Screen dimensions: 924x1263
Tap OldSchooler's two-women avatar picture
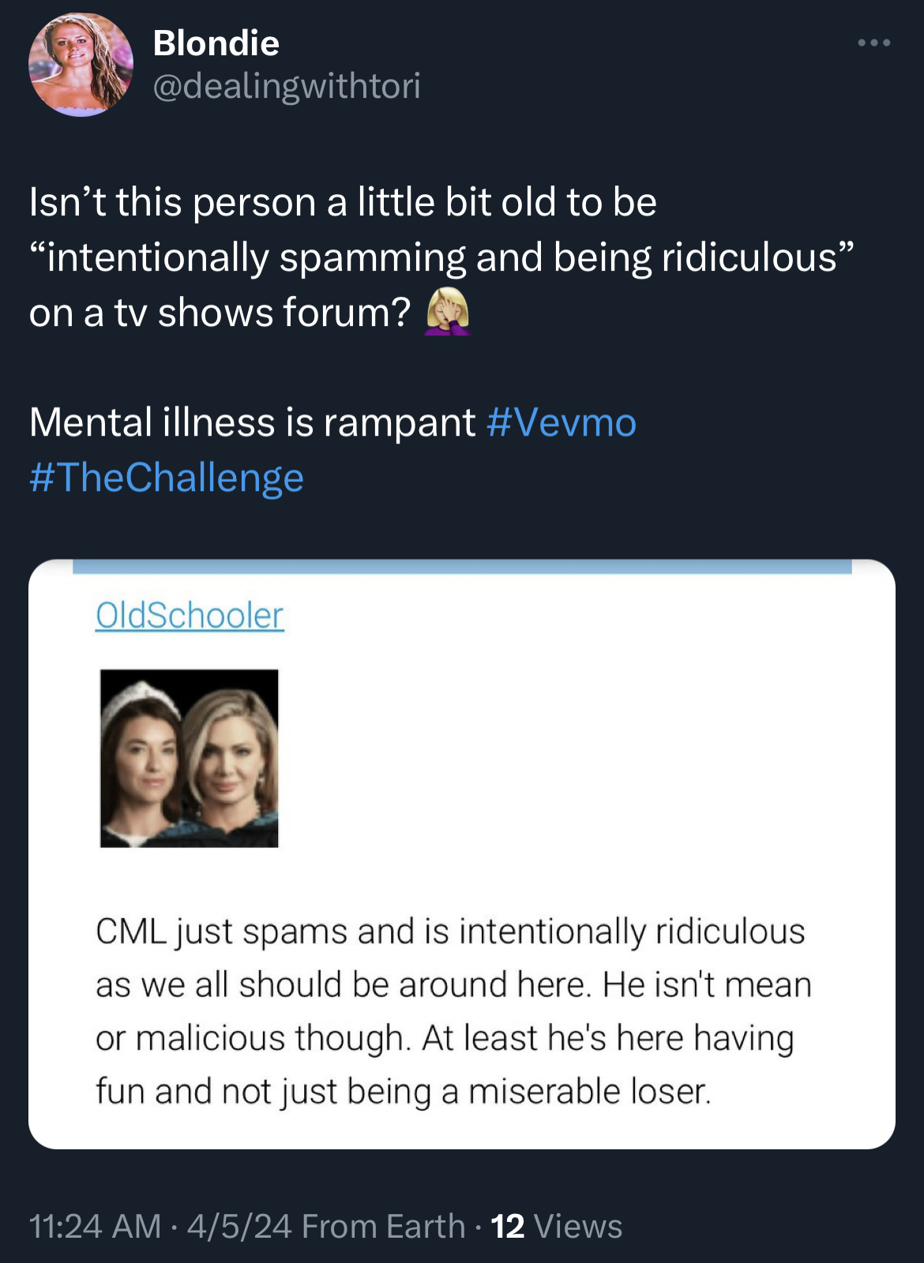click(x=190, y=759)
